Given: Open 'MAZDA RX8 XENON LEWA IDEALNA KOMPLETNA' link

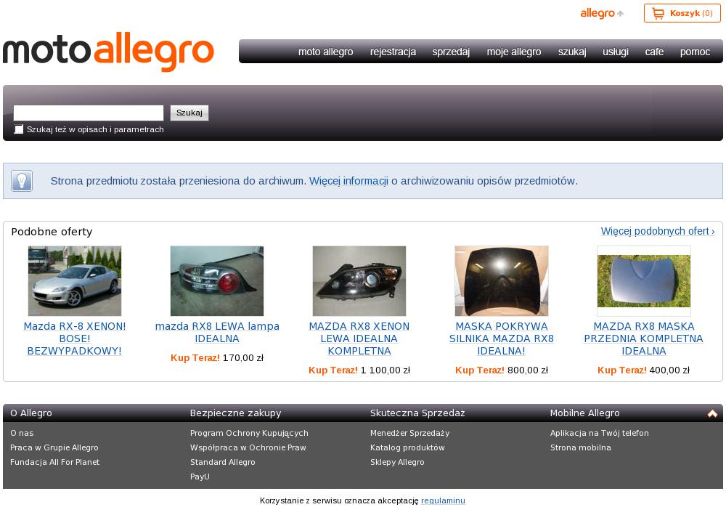Looking at the screenshot, I should pyautogui.click(x=359, y=338).
